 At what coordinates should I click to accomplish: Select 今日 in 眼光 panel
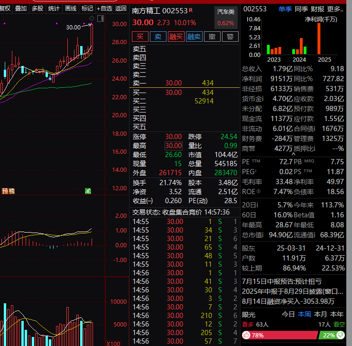click(x=288, y=314)
